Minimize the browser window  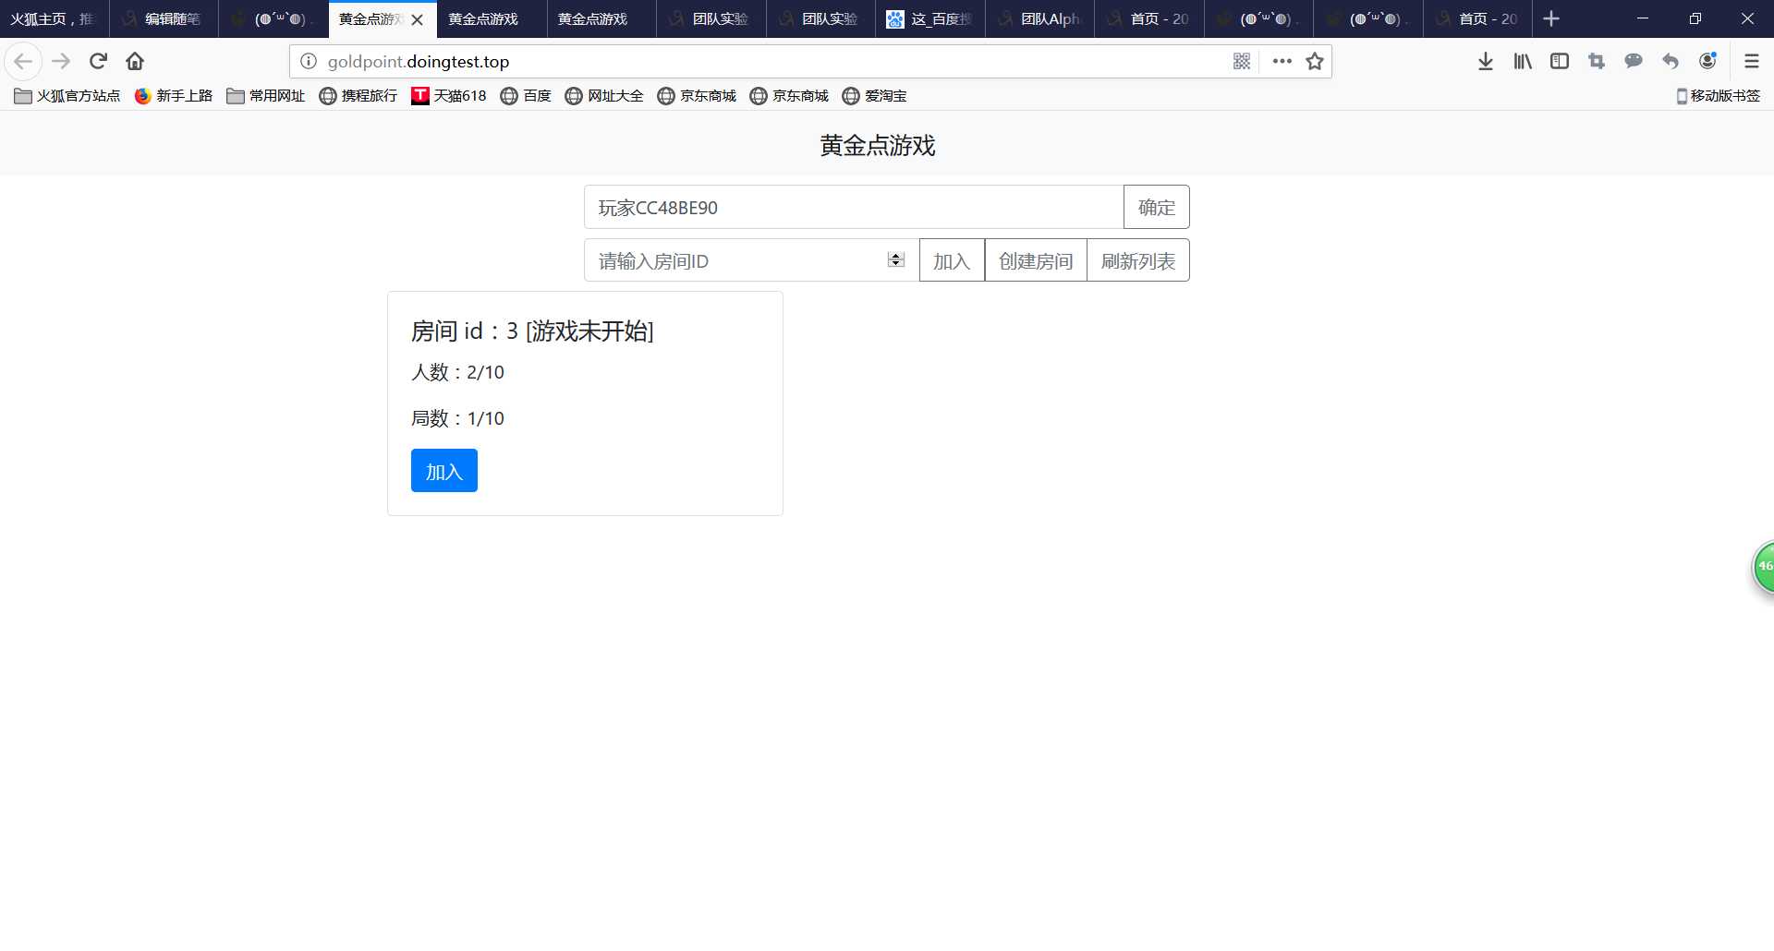1642,18
